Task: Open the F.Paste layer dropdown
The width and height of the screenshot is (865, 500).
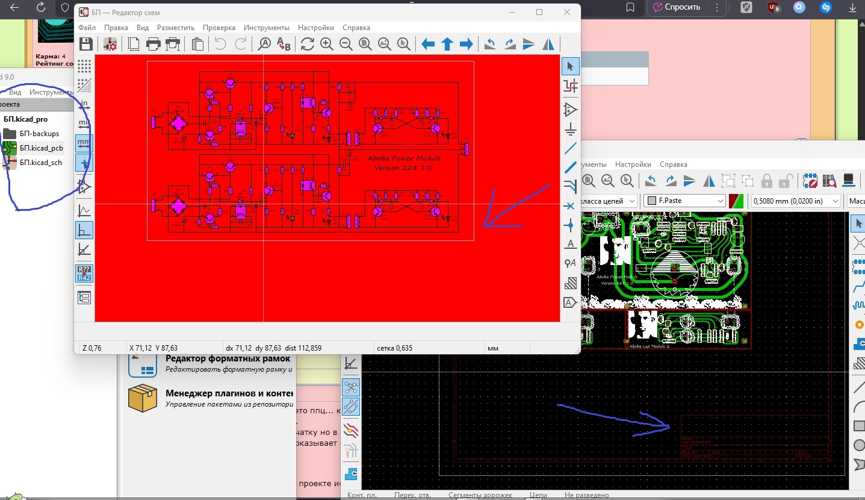Action: [x=685, y=201]
